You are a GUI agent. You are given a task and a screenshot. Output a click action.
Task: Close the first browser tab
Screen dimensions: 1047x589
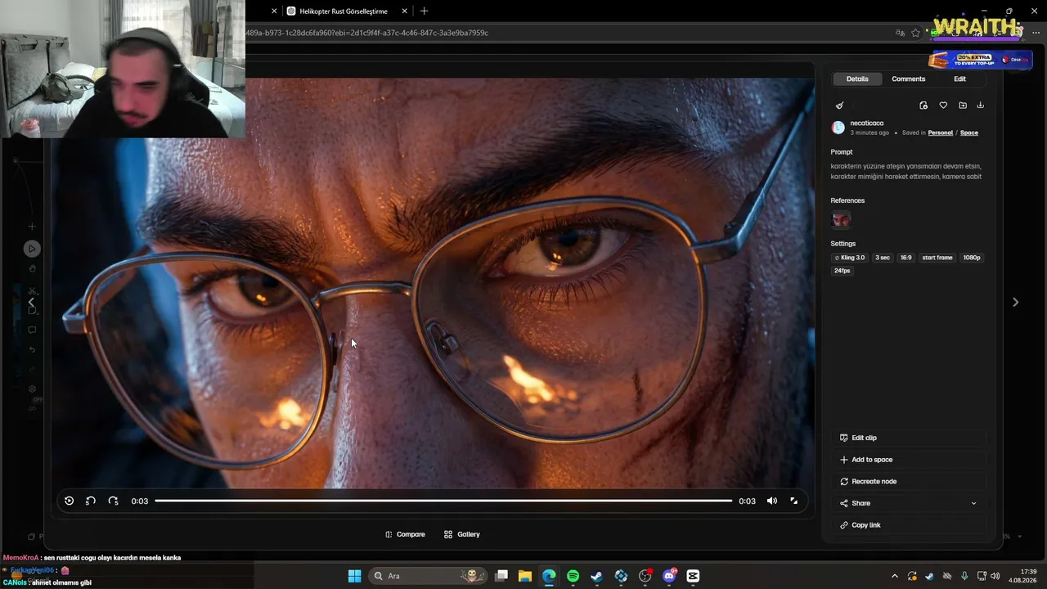coord(274,11)
